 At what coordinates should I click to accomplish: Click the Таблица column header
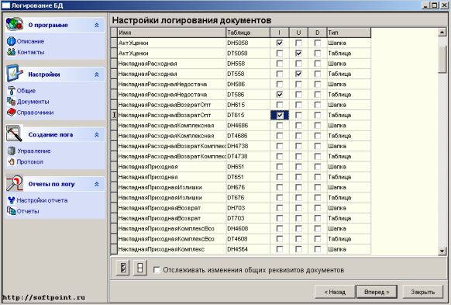[x=248, y=33]
